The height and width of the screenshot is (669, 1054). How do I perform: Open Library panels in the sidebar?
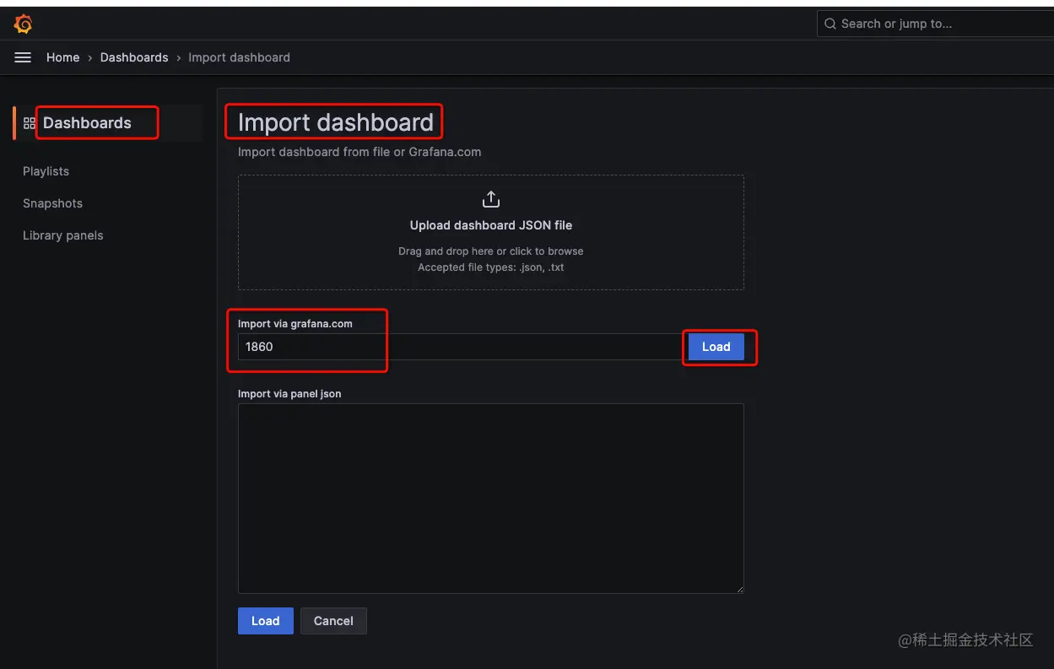(62, 235)
